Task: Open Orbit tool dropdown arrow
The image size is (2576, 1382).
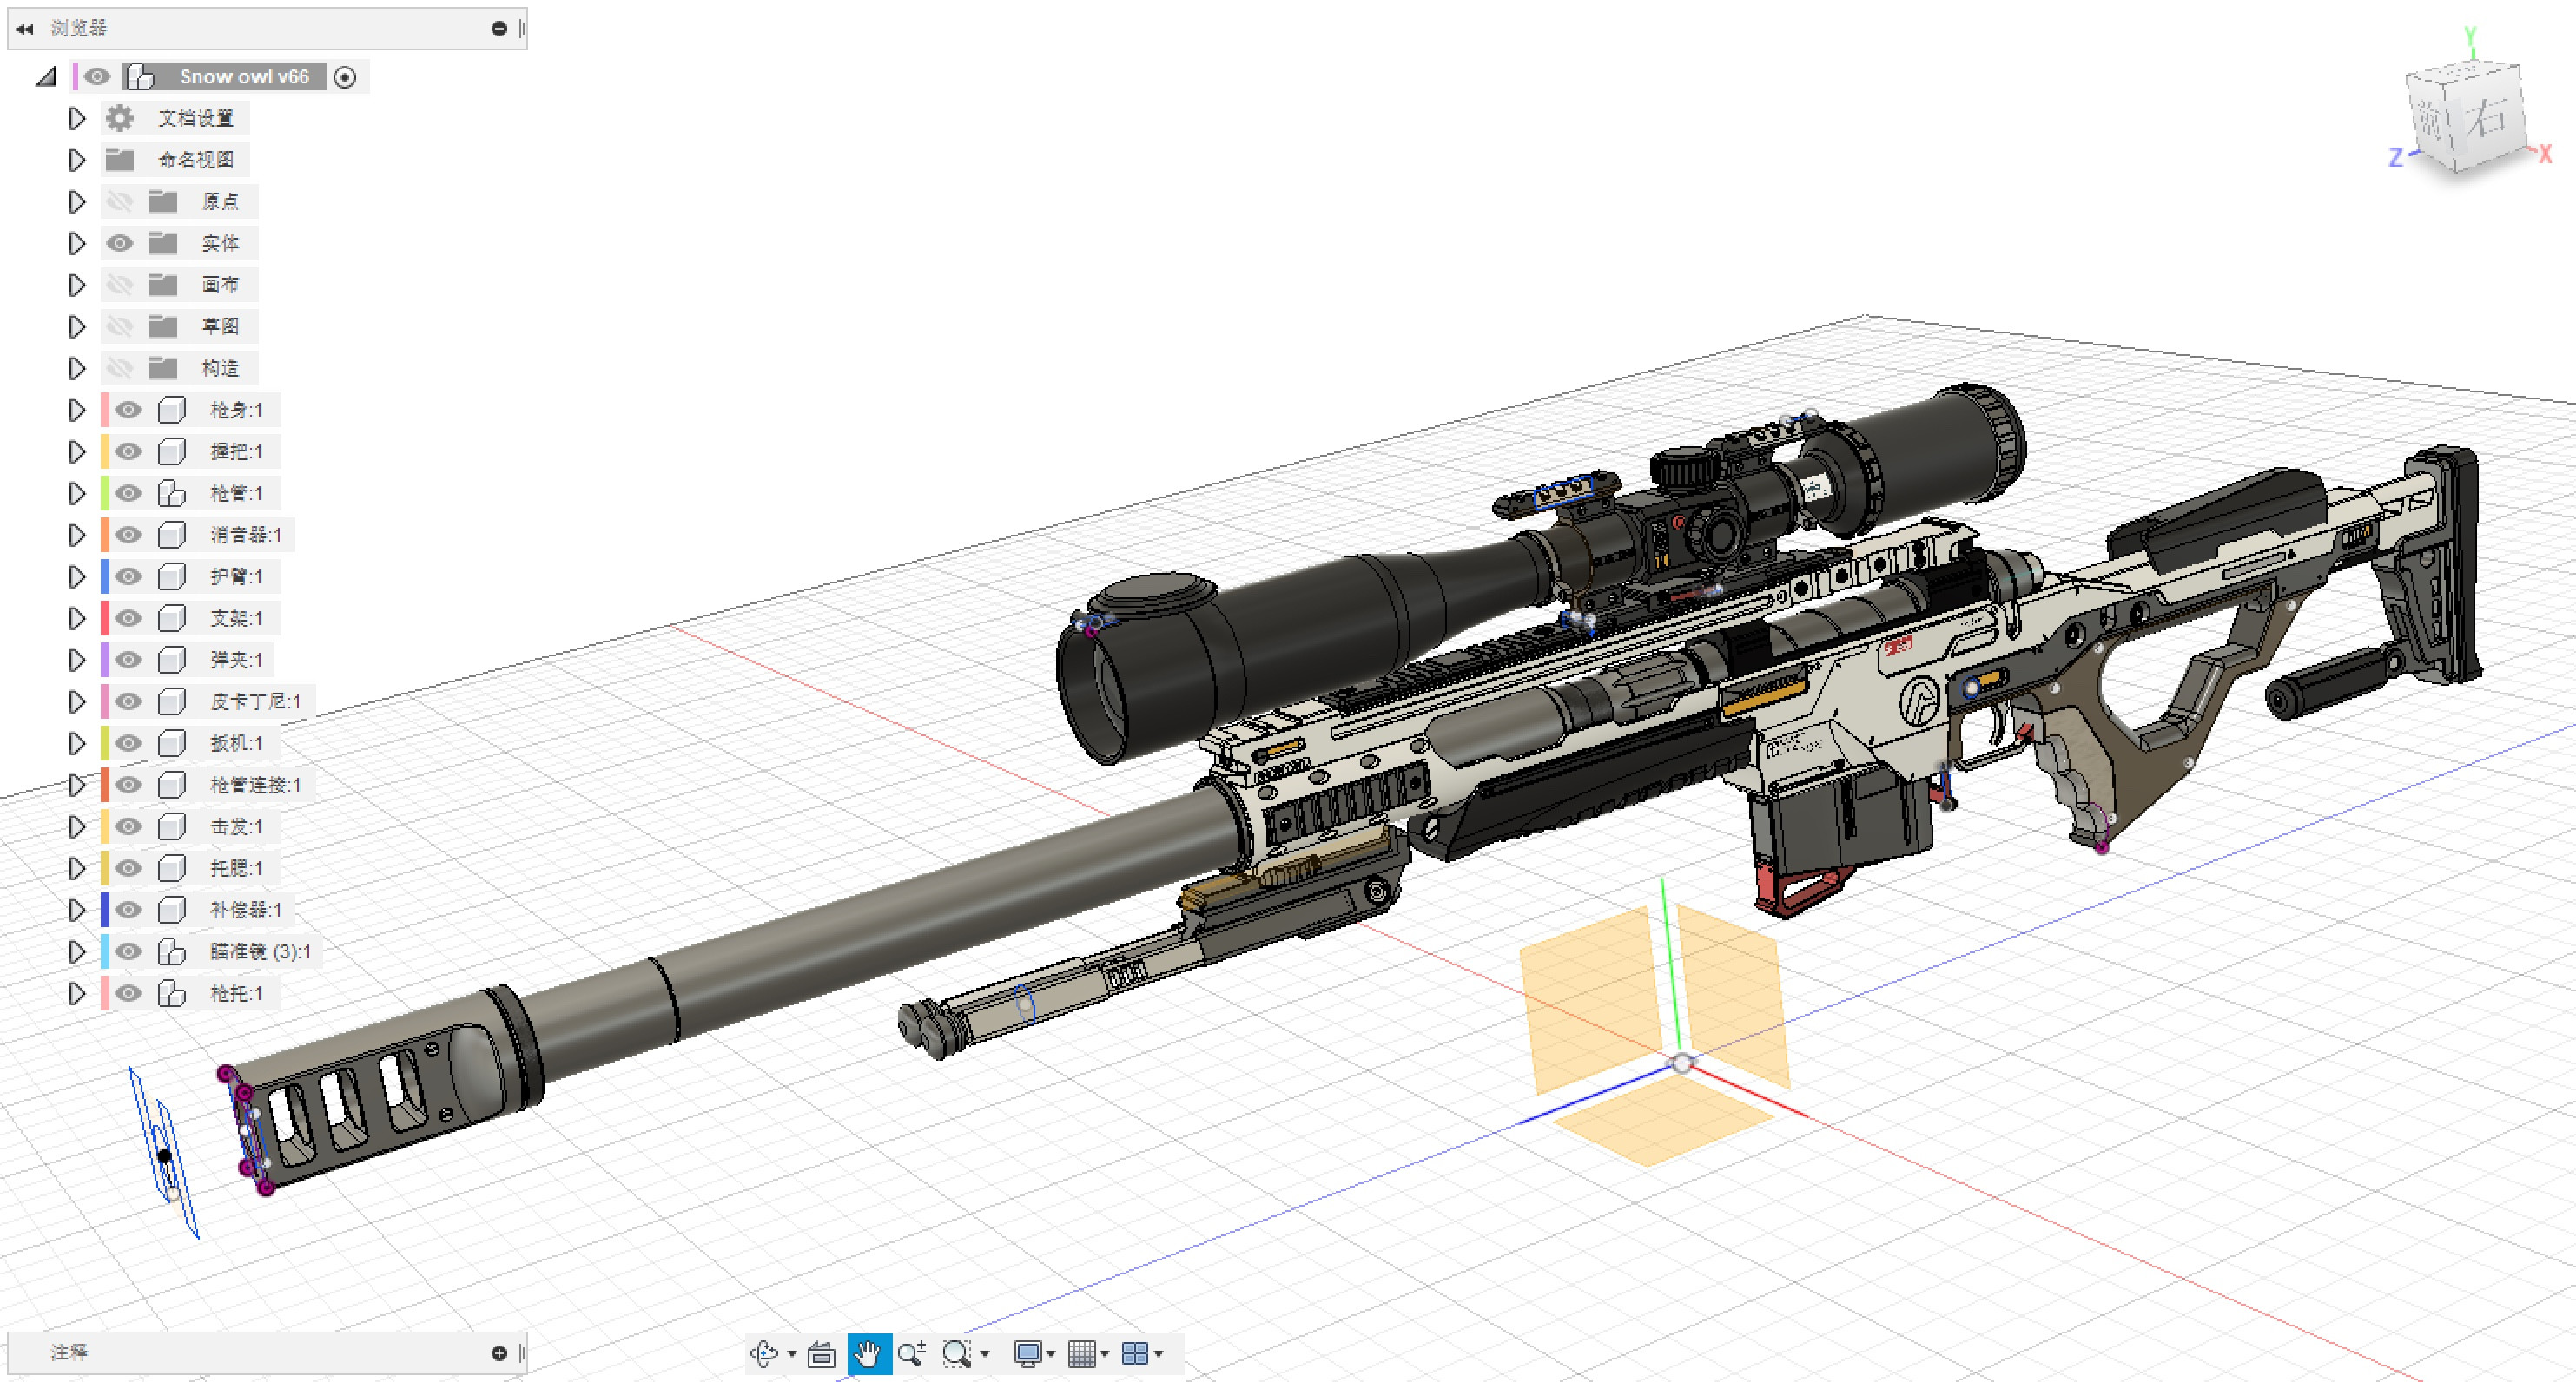Action: point(792,1354)
